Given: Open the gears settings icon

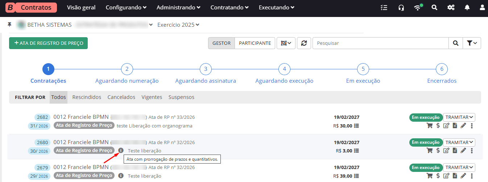Looking at the screenshot, I should click(x=451, y=8).
